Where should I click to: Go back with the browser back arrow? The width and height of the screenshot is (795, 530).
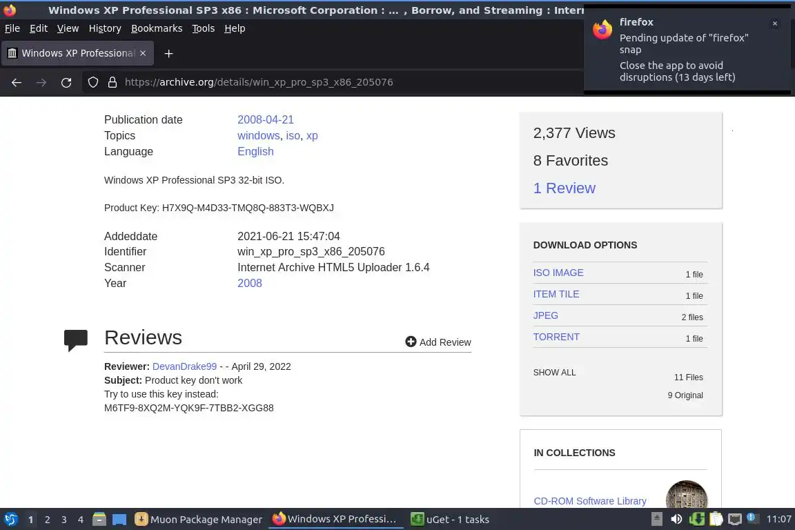pos(17,82)
